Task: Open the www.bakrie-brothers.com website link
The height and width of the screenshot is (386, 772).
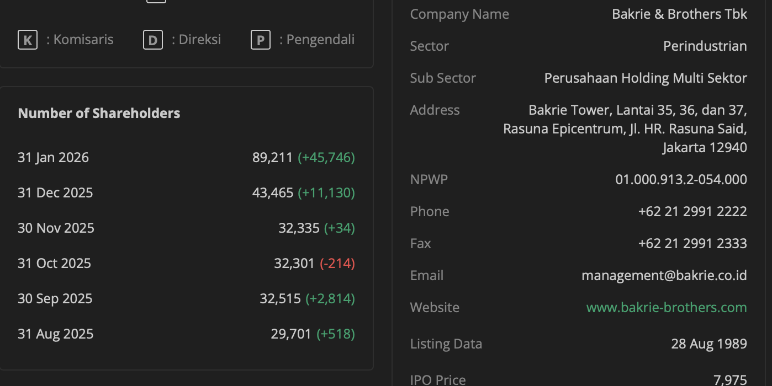Action: 666,307
